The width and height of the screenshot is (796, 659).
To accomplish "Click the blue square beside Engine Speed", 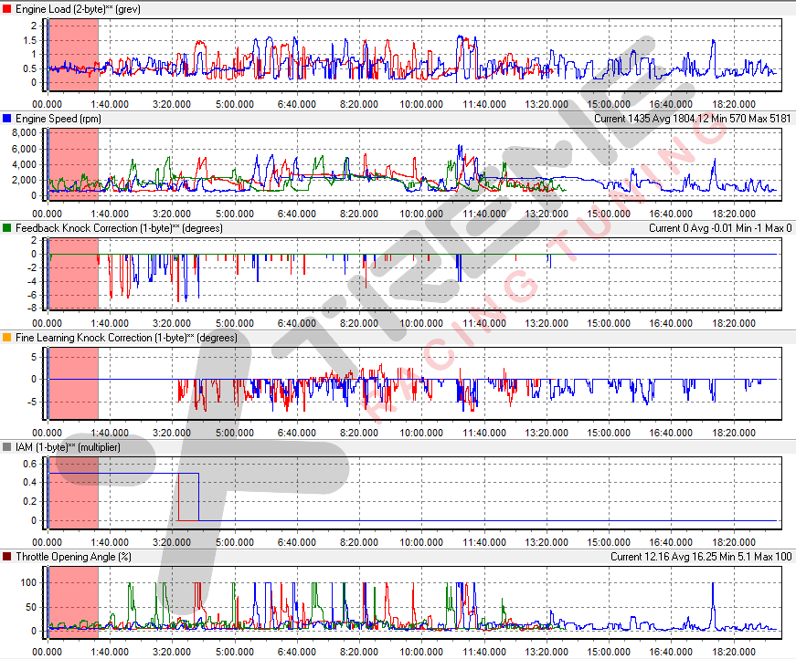I will [8, 119].
